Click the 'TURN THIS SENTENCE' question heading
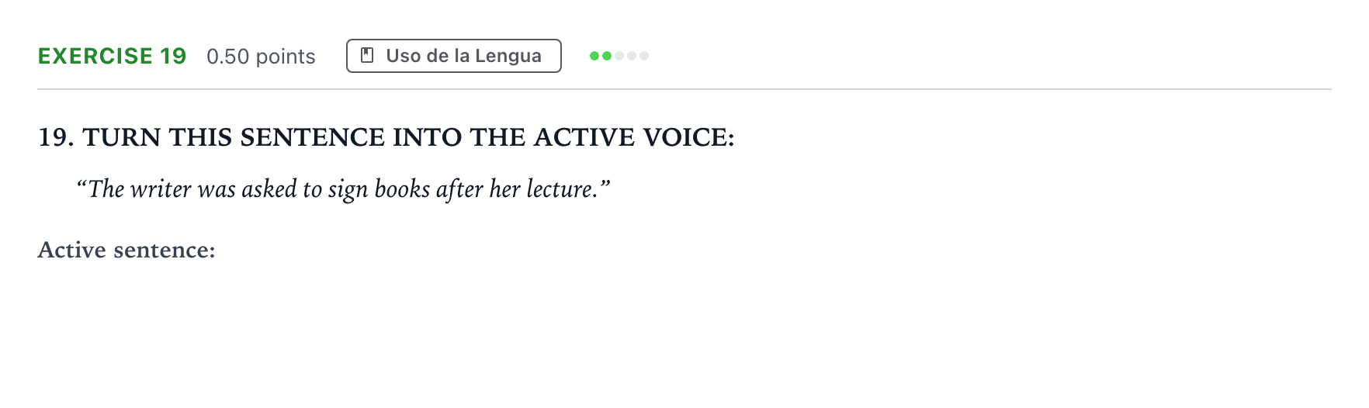Screen dimensions: 1369x408 tap(386, 137)
